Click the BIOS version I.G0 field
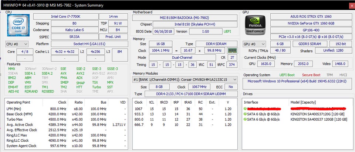 coord(206,31)
